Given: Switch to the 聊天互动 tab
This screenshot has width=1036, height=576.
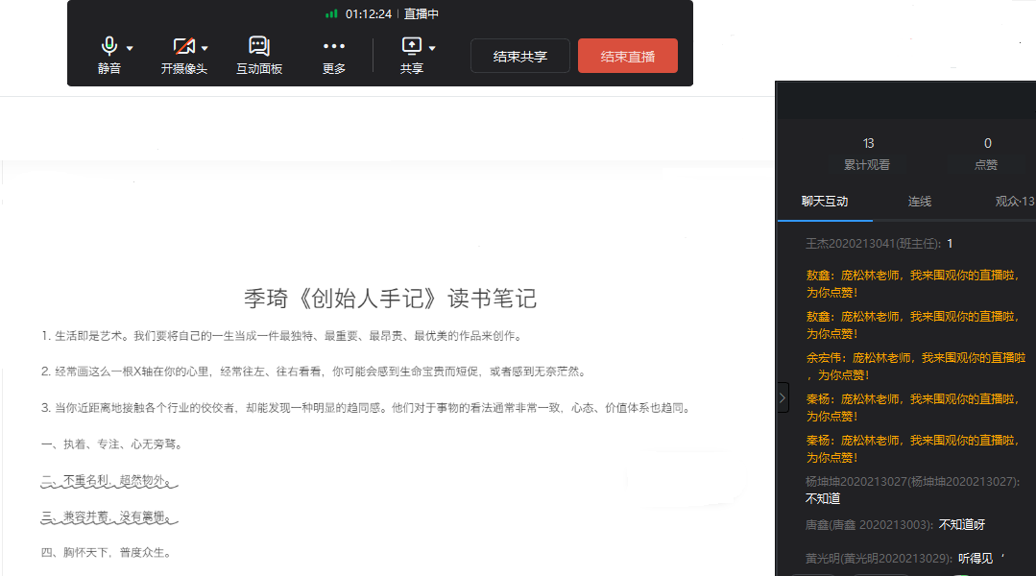Looking at the screenshot, I should 825,202.
